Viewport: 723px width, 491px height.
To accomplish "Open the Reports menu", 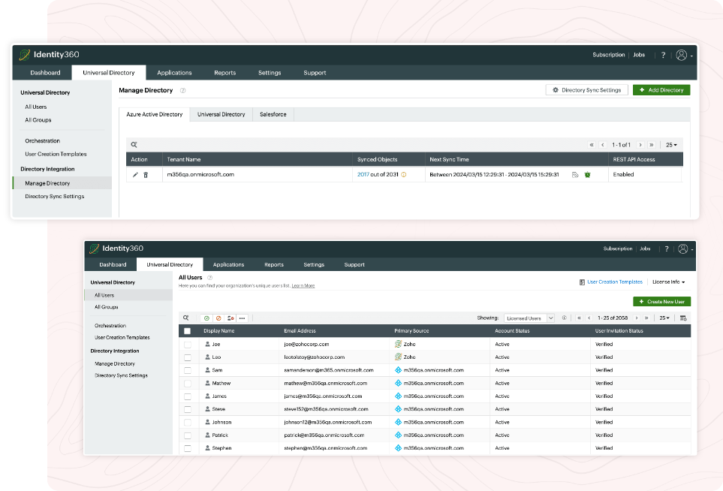I will click(x=273, y=264).
